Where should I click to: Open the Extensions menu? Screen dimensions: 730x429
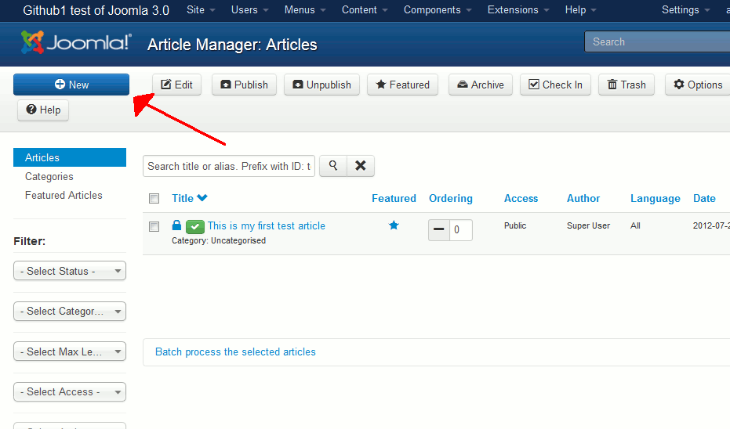(x=518, y=9)
